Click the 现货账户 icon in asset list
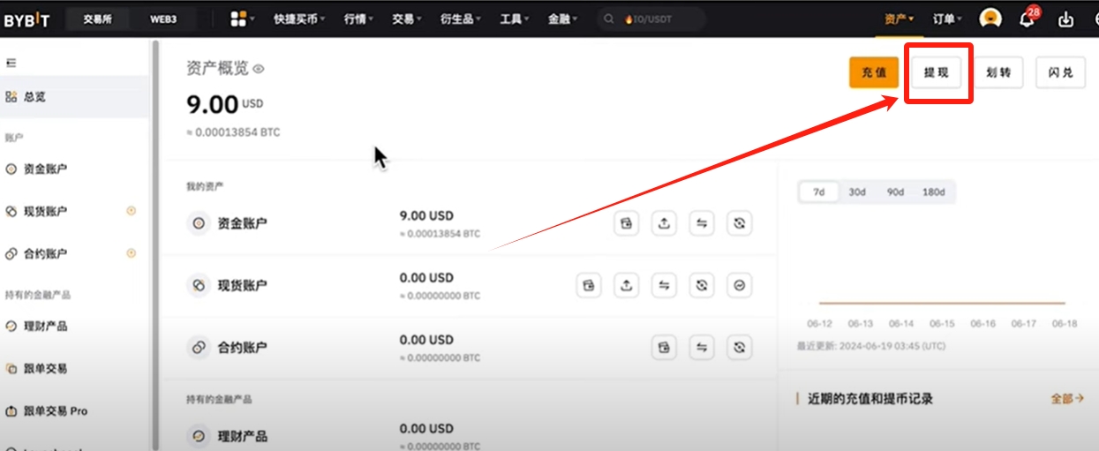1099x451 pixels. tap(199, 285)
